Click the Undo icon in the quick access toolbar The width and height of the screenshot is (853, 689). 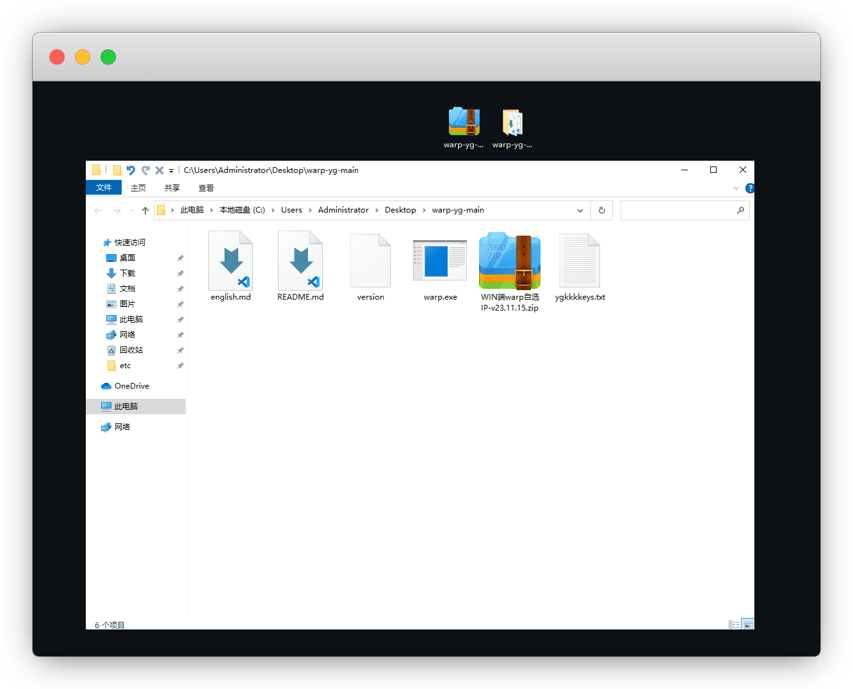pos(131,170)
